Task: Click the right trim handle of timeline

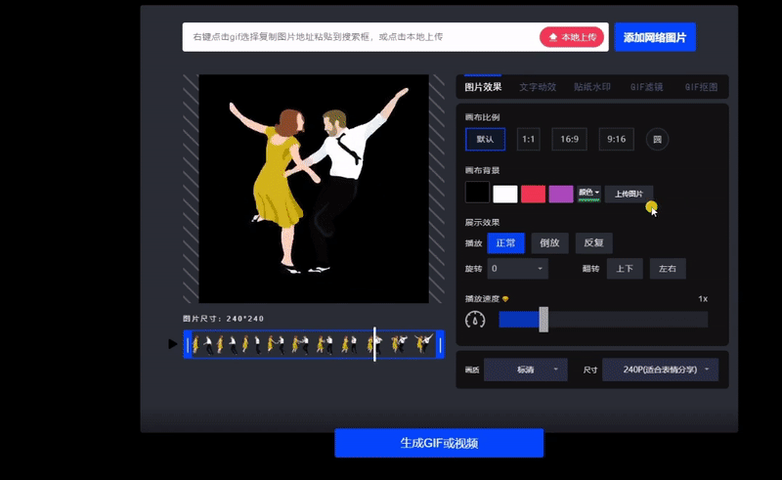Action: 440,344
